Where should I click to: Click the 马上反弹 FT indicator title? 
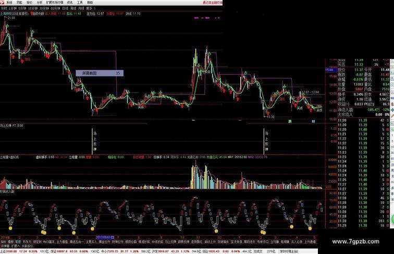click(x=11, y=125)
